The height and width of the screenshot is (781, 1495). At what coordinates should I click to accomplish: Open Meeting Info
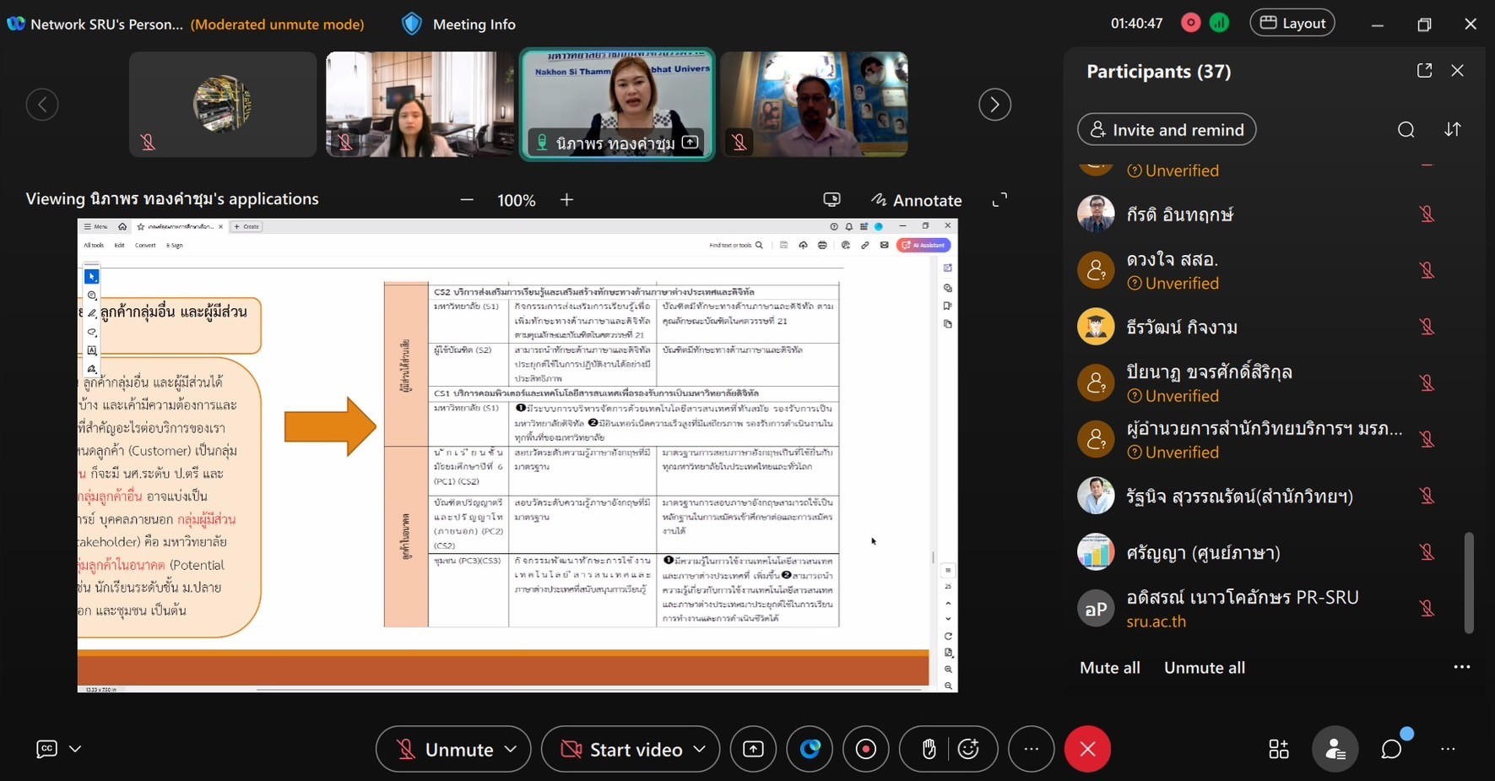(459, 24)
